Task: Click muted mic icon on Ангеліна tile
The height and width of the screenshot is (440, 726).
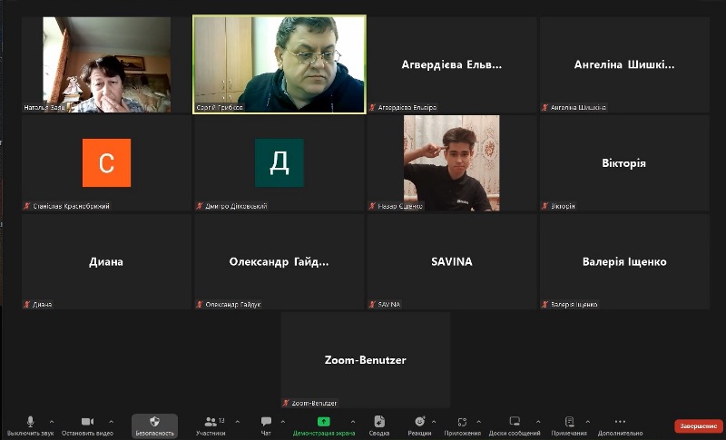Action: click(x=545, y=107)
